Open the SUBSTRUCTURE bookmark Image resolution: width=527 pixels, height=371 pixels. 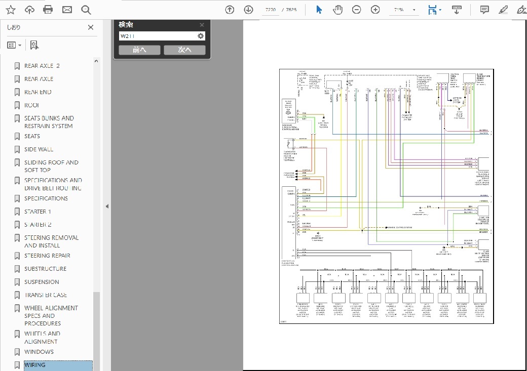point(46,269)
